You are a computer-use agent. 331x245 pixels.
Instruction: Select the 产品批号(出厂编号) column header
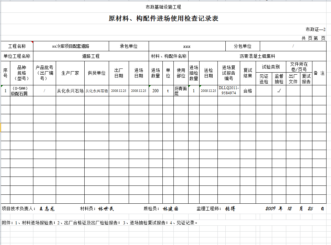(x=44, y=73)
